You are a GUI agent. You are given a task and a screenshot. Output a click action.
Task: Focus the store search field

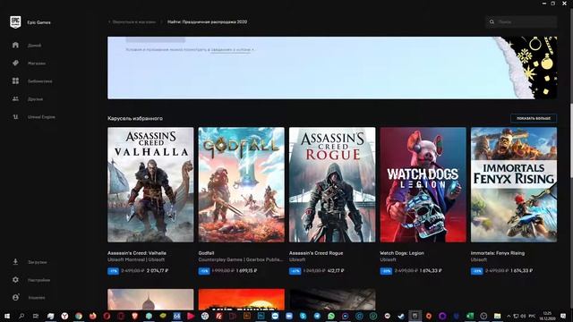(521, 21)
